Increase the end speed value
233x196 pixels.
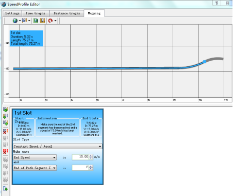pyautogui.click(x=91, y=156)
